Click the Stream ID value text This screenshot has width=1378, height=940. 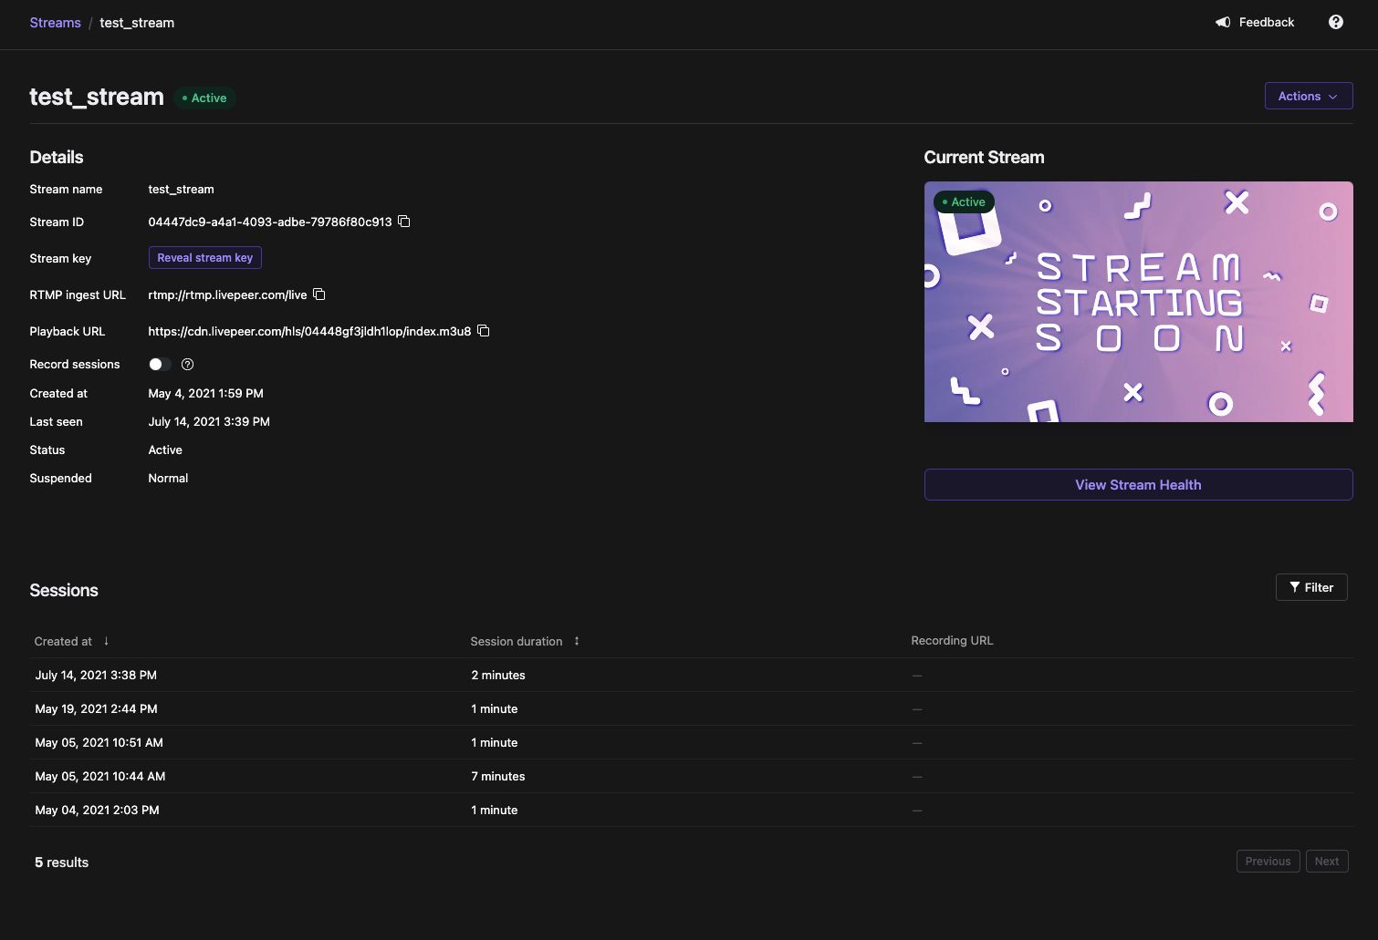(x=270, y=222)
